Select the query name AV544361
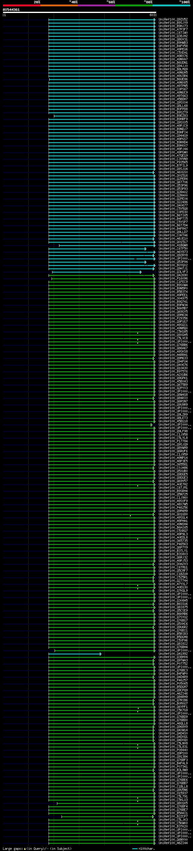 (x=11, y=10)
